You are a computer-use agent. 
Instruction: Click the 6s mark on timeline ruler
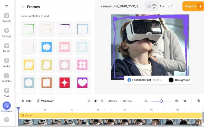[x=98, y=110]
